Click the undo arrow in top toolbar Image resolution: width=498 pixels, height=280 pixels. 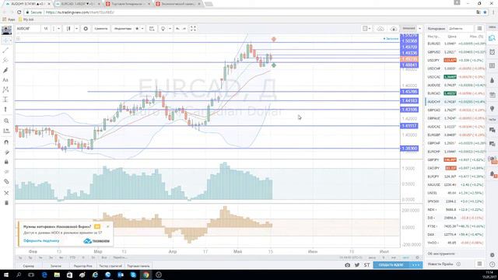click(177, 29)
